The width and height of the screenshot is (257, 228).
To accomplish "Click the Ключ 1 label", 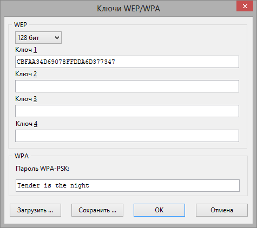I will pyautogui.click(x=26, y=50).
